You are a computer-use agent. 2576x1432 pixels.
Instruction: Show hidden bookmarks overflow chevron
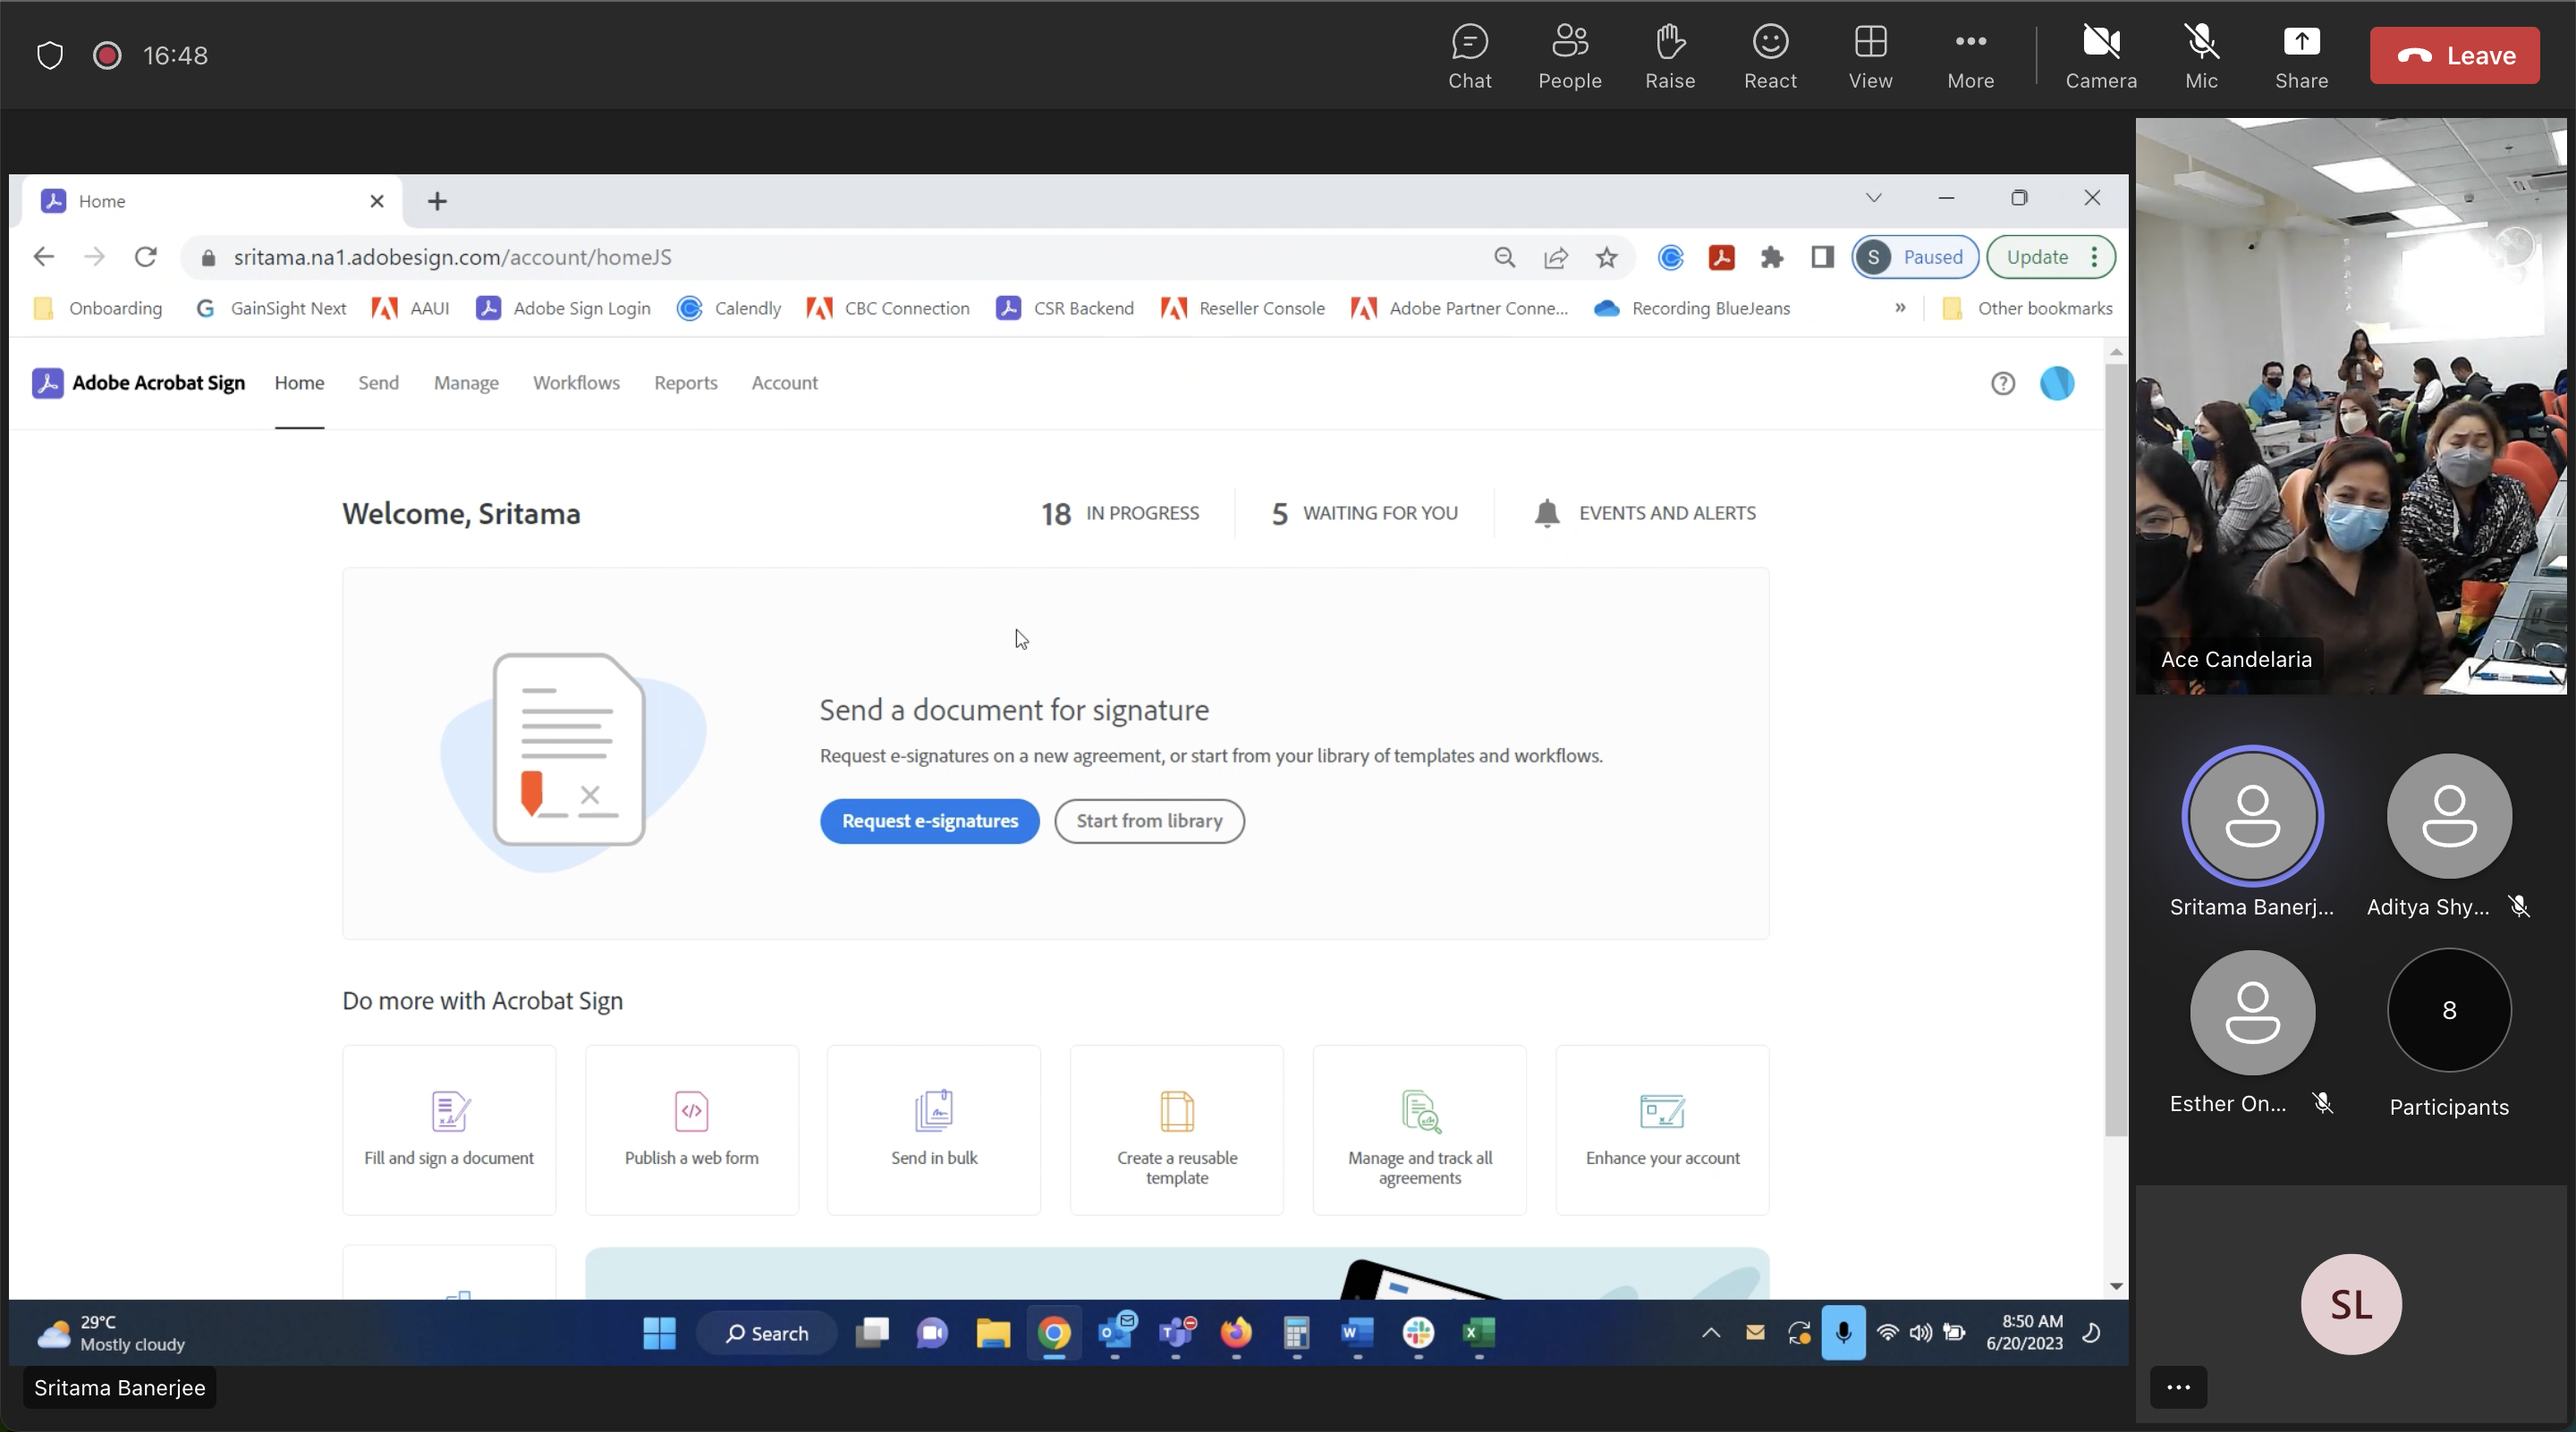click(x=1900, y=307)
